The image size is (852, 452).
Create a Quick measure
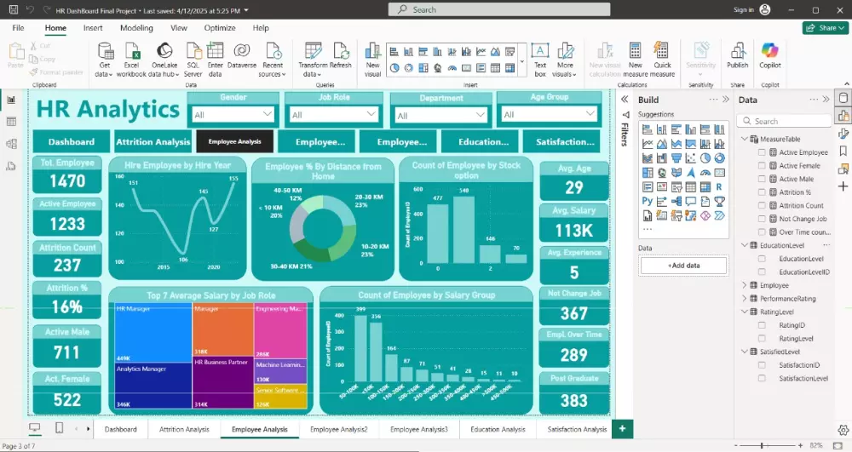662,60
